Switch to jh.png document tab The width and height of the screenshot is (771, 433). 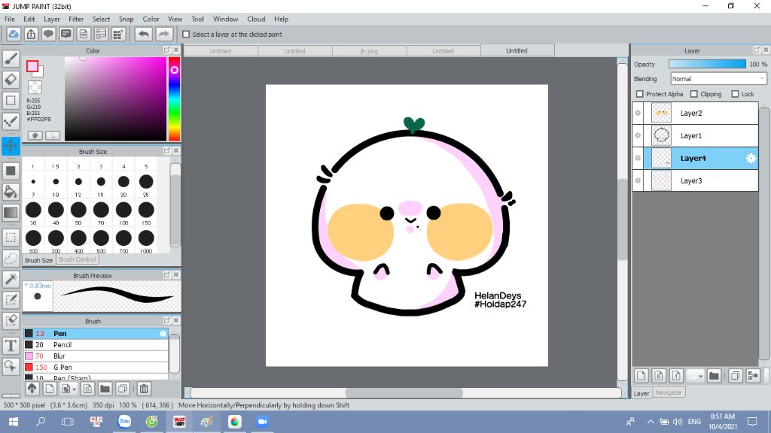369,51
